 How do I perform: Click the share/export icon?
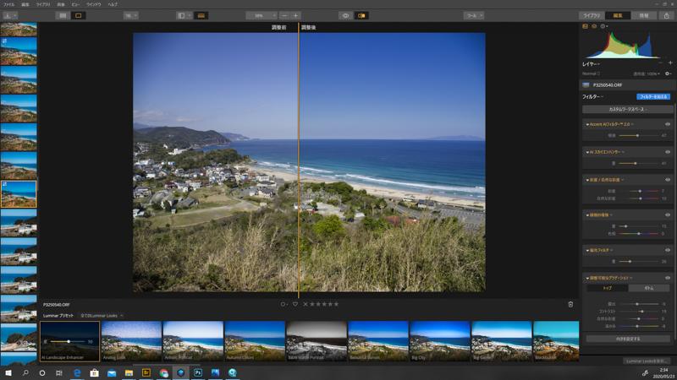[x=666, y=15]
